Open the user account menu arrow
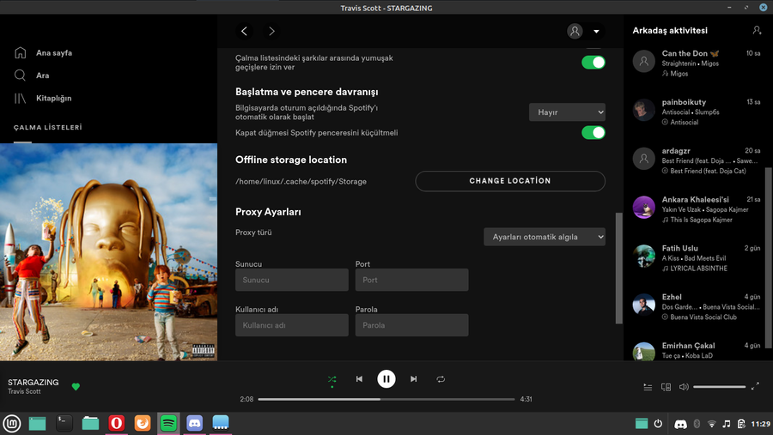Screen dimensions: 773x435 pyautogui.click(x=596, y=32)
